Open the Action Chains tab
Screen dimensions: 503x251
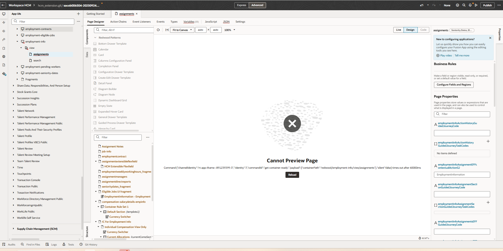coord(118,22)
